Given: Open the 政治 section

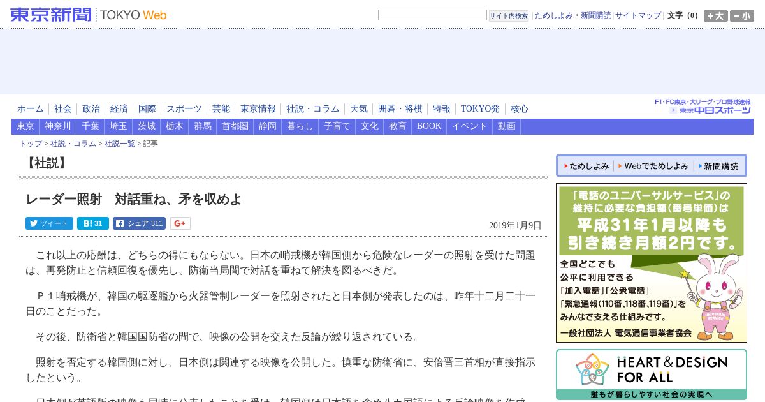Looking at the screenshot, I should click(x=91, y=109).
